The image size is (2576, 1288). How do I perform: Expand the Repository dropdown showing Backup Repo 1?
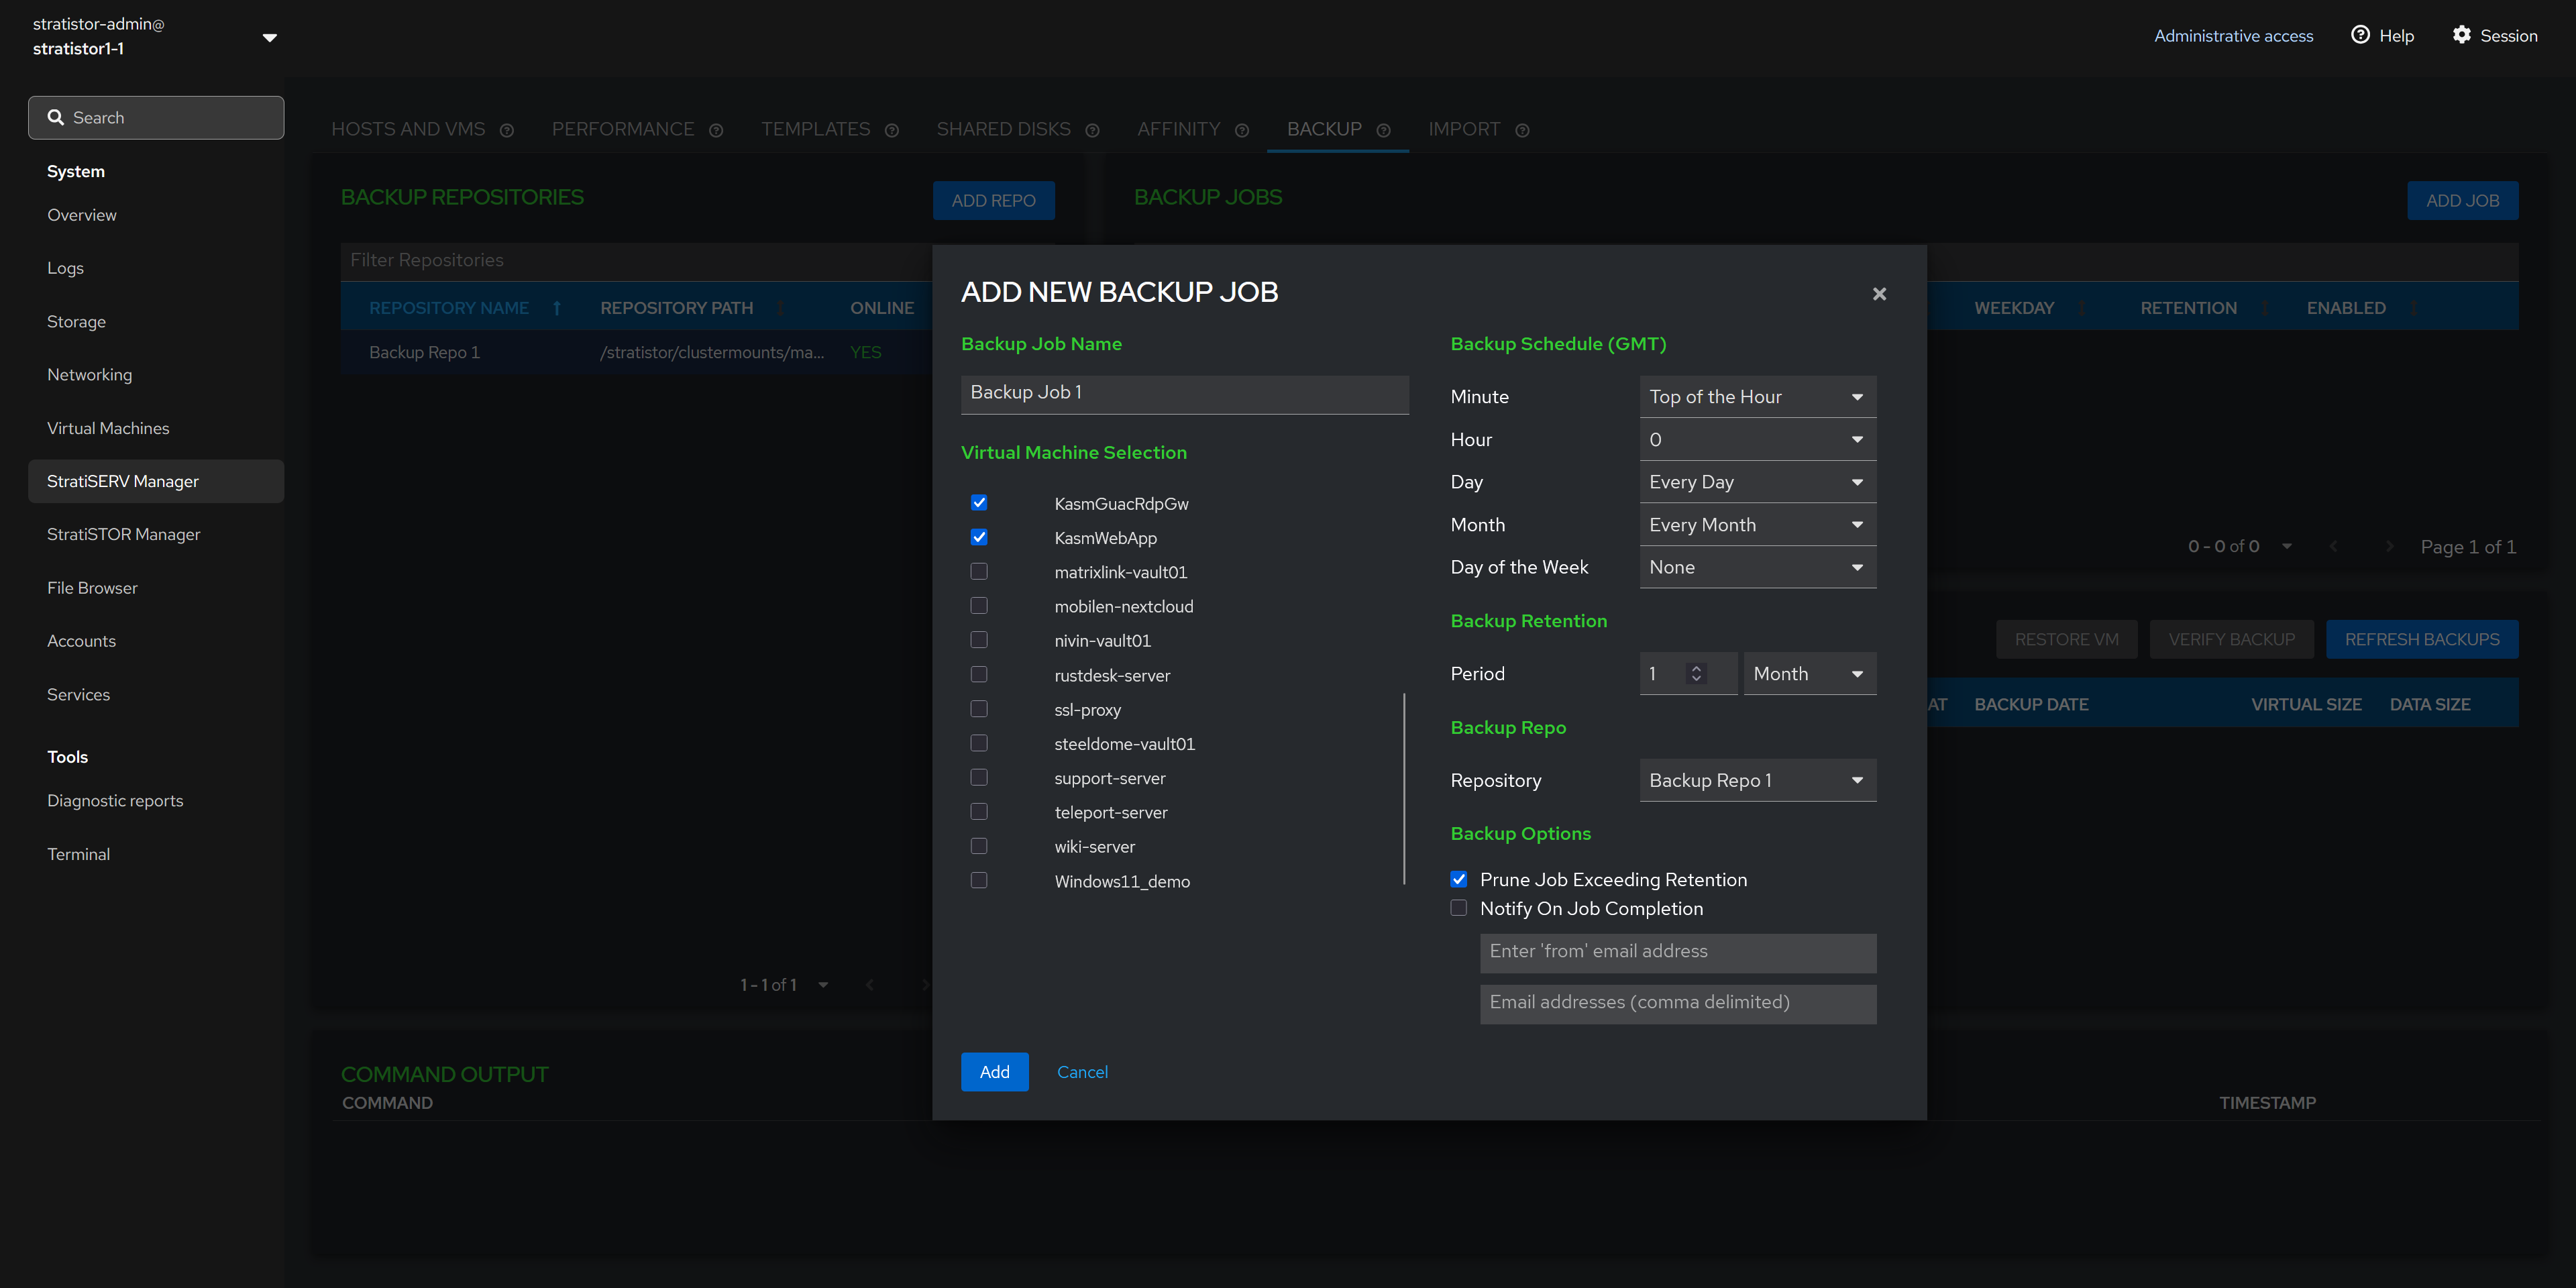[x=1757, y=780]
